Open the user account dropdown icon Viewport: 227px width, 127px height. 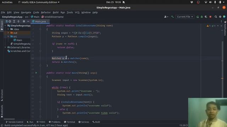coord(166,17)
